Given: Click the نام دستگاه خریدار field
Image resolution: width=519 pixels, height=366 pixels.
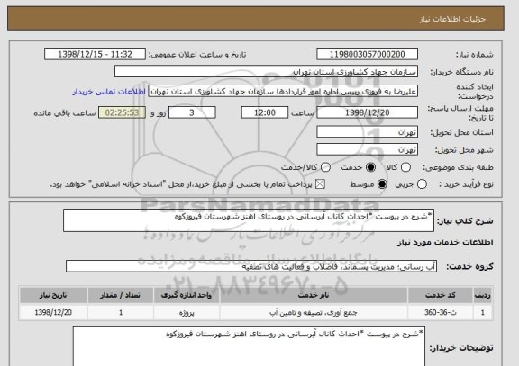Looking at the screenshot, I should point(266,71).
